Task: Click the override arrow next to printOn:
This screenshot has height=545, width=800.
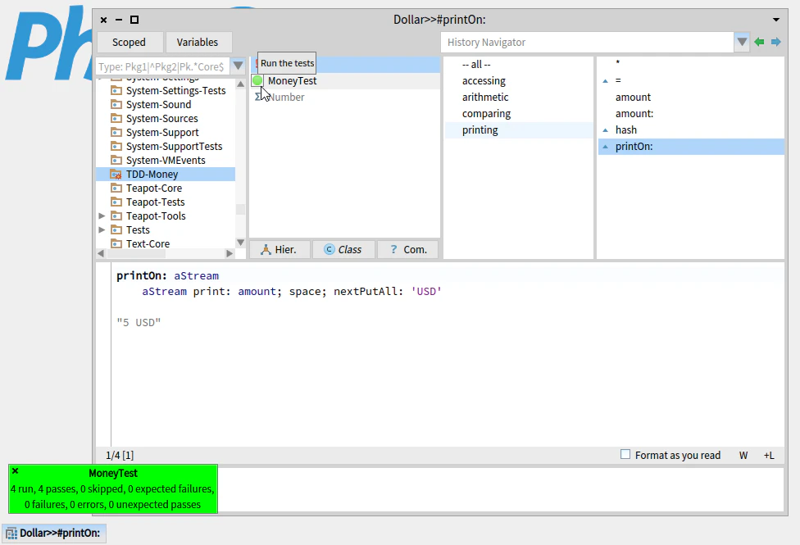Action: (606, 147)
